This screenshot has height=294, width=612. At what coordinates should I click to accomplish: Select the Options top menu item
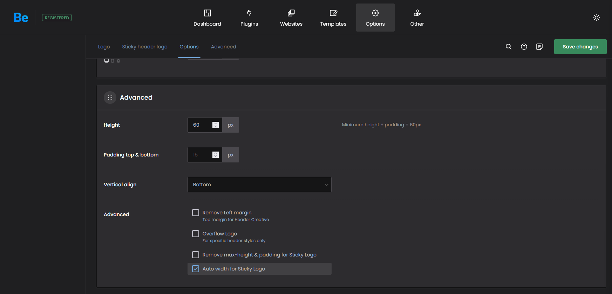(x=375, y=18)
